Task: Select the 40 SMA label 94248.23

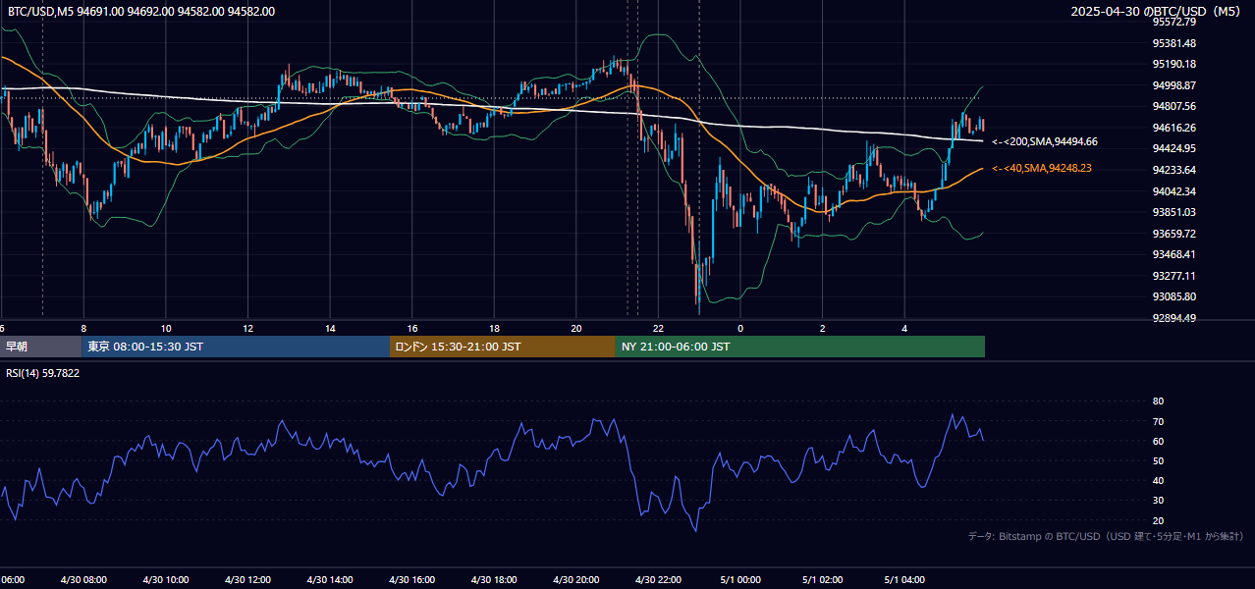Action: coord(1042,168)
